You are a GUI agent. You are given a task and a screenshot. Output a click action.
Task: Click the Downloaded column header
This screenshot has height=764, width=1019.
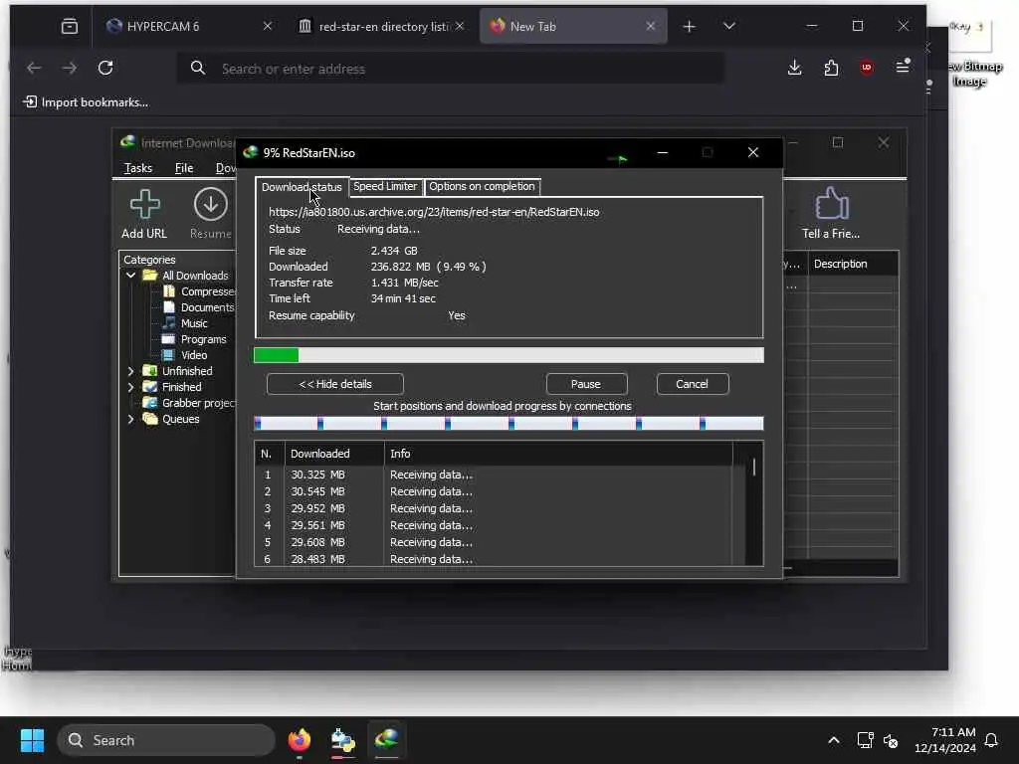click(x=334, y=454)
